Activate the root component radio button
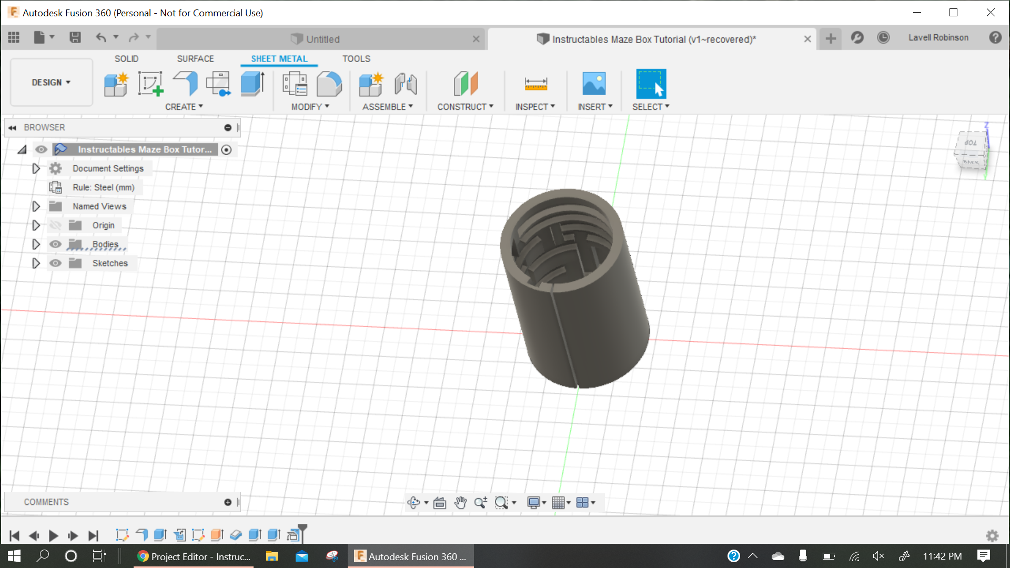The height and width of the screenshot is (568, 1010). point(226,150)
